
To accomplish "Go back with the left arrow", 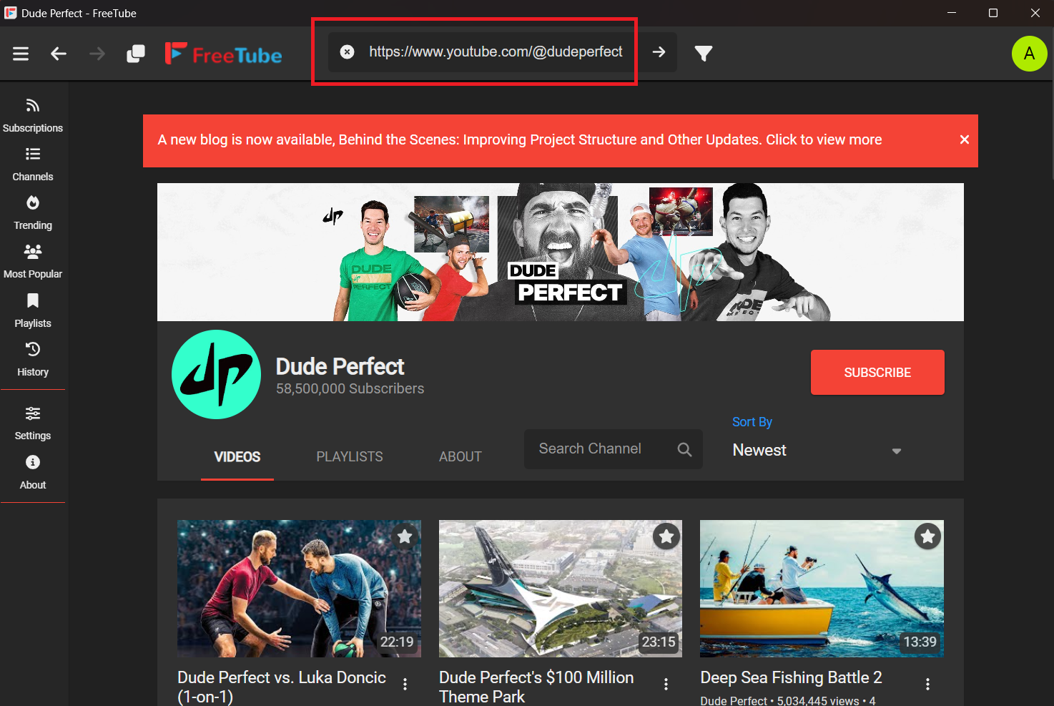I will click(59, 54).
